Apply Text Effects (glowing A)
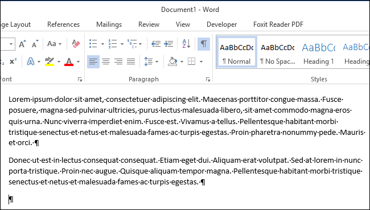Screen dimensions: 370x210 [x=31, y=61]
